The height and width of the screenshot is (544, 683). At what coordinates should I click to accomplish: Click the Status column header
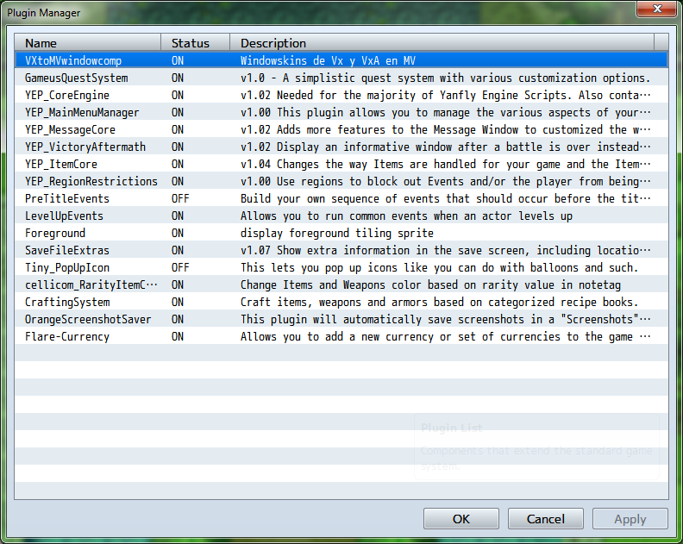click(x=195, y=43)
